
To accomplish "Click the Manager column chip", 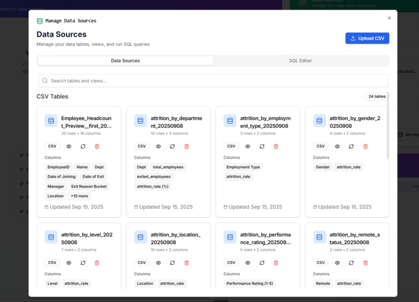I will tap(55, 186).
